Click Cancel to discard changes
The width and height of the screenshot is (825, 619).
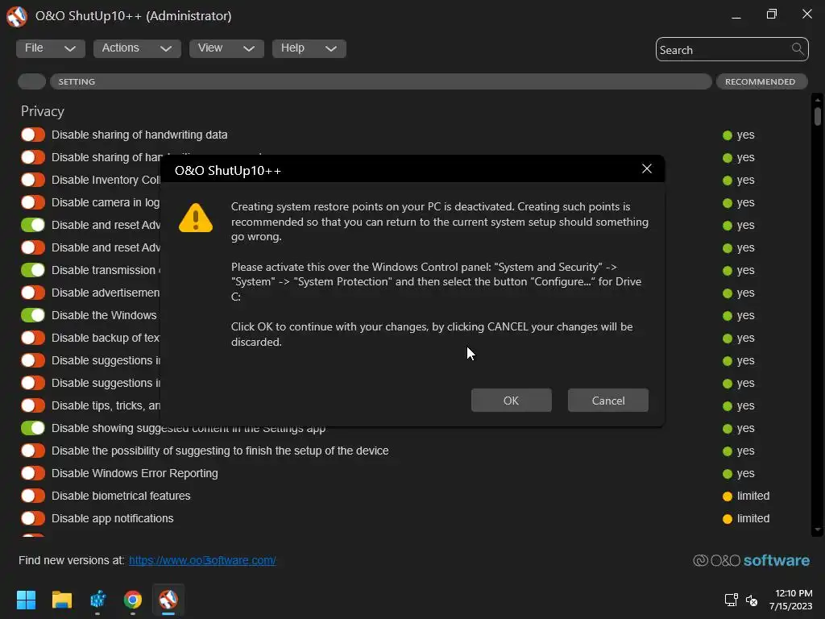608,401
